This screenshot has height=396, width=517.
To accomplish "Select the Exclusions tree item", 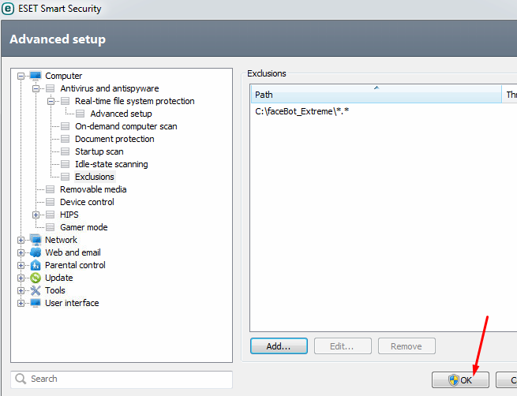I will pos(95,177).
